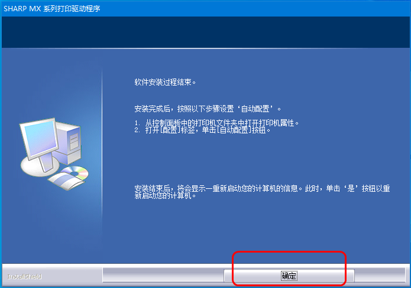Click the restart computer notice paragraph
The image size is (411, 288).
coord(262,192)
